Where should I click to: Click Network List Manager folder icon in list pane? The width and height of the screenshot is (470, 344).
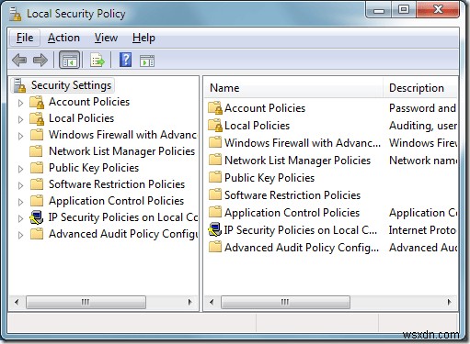pos(215,160)
